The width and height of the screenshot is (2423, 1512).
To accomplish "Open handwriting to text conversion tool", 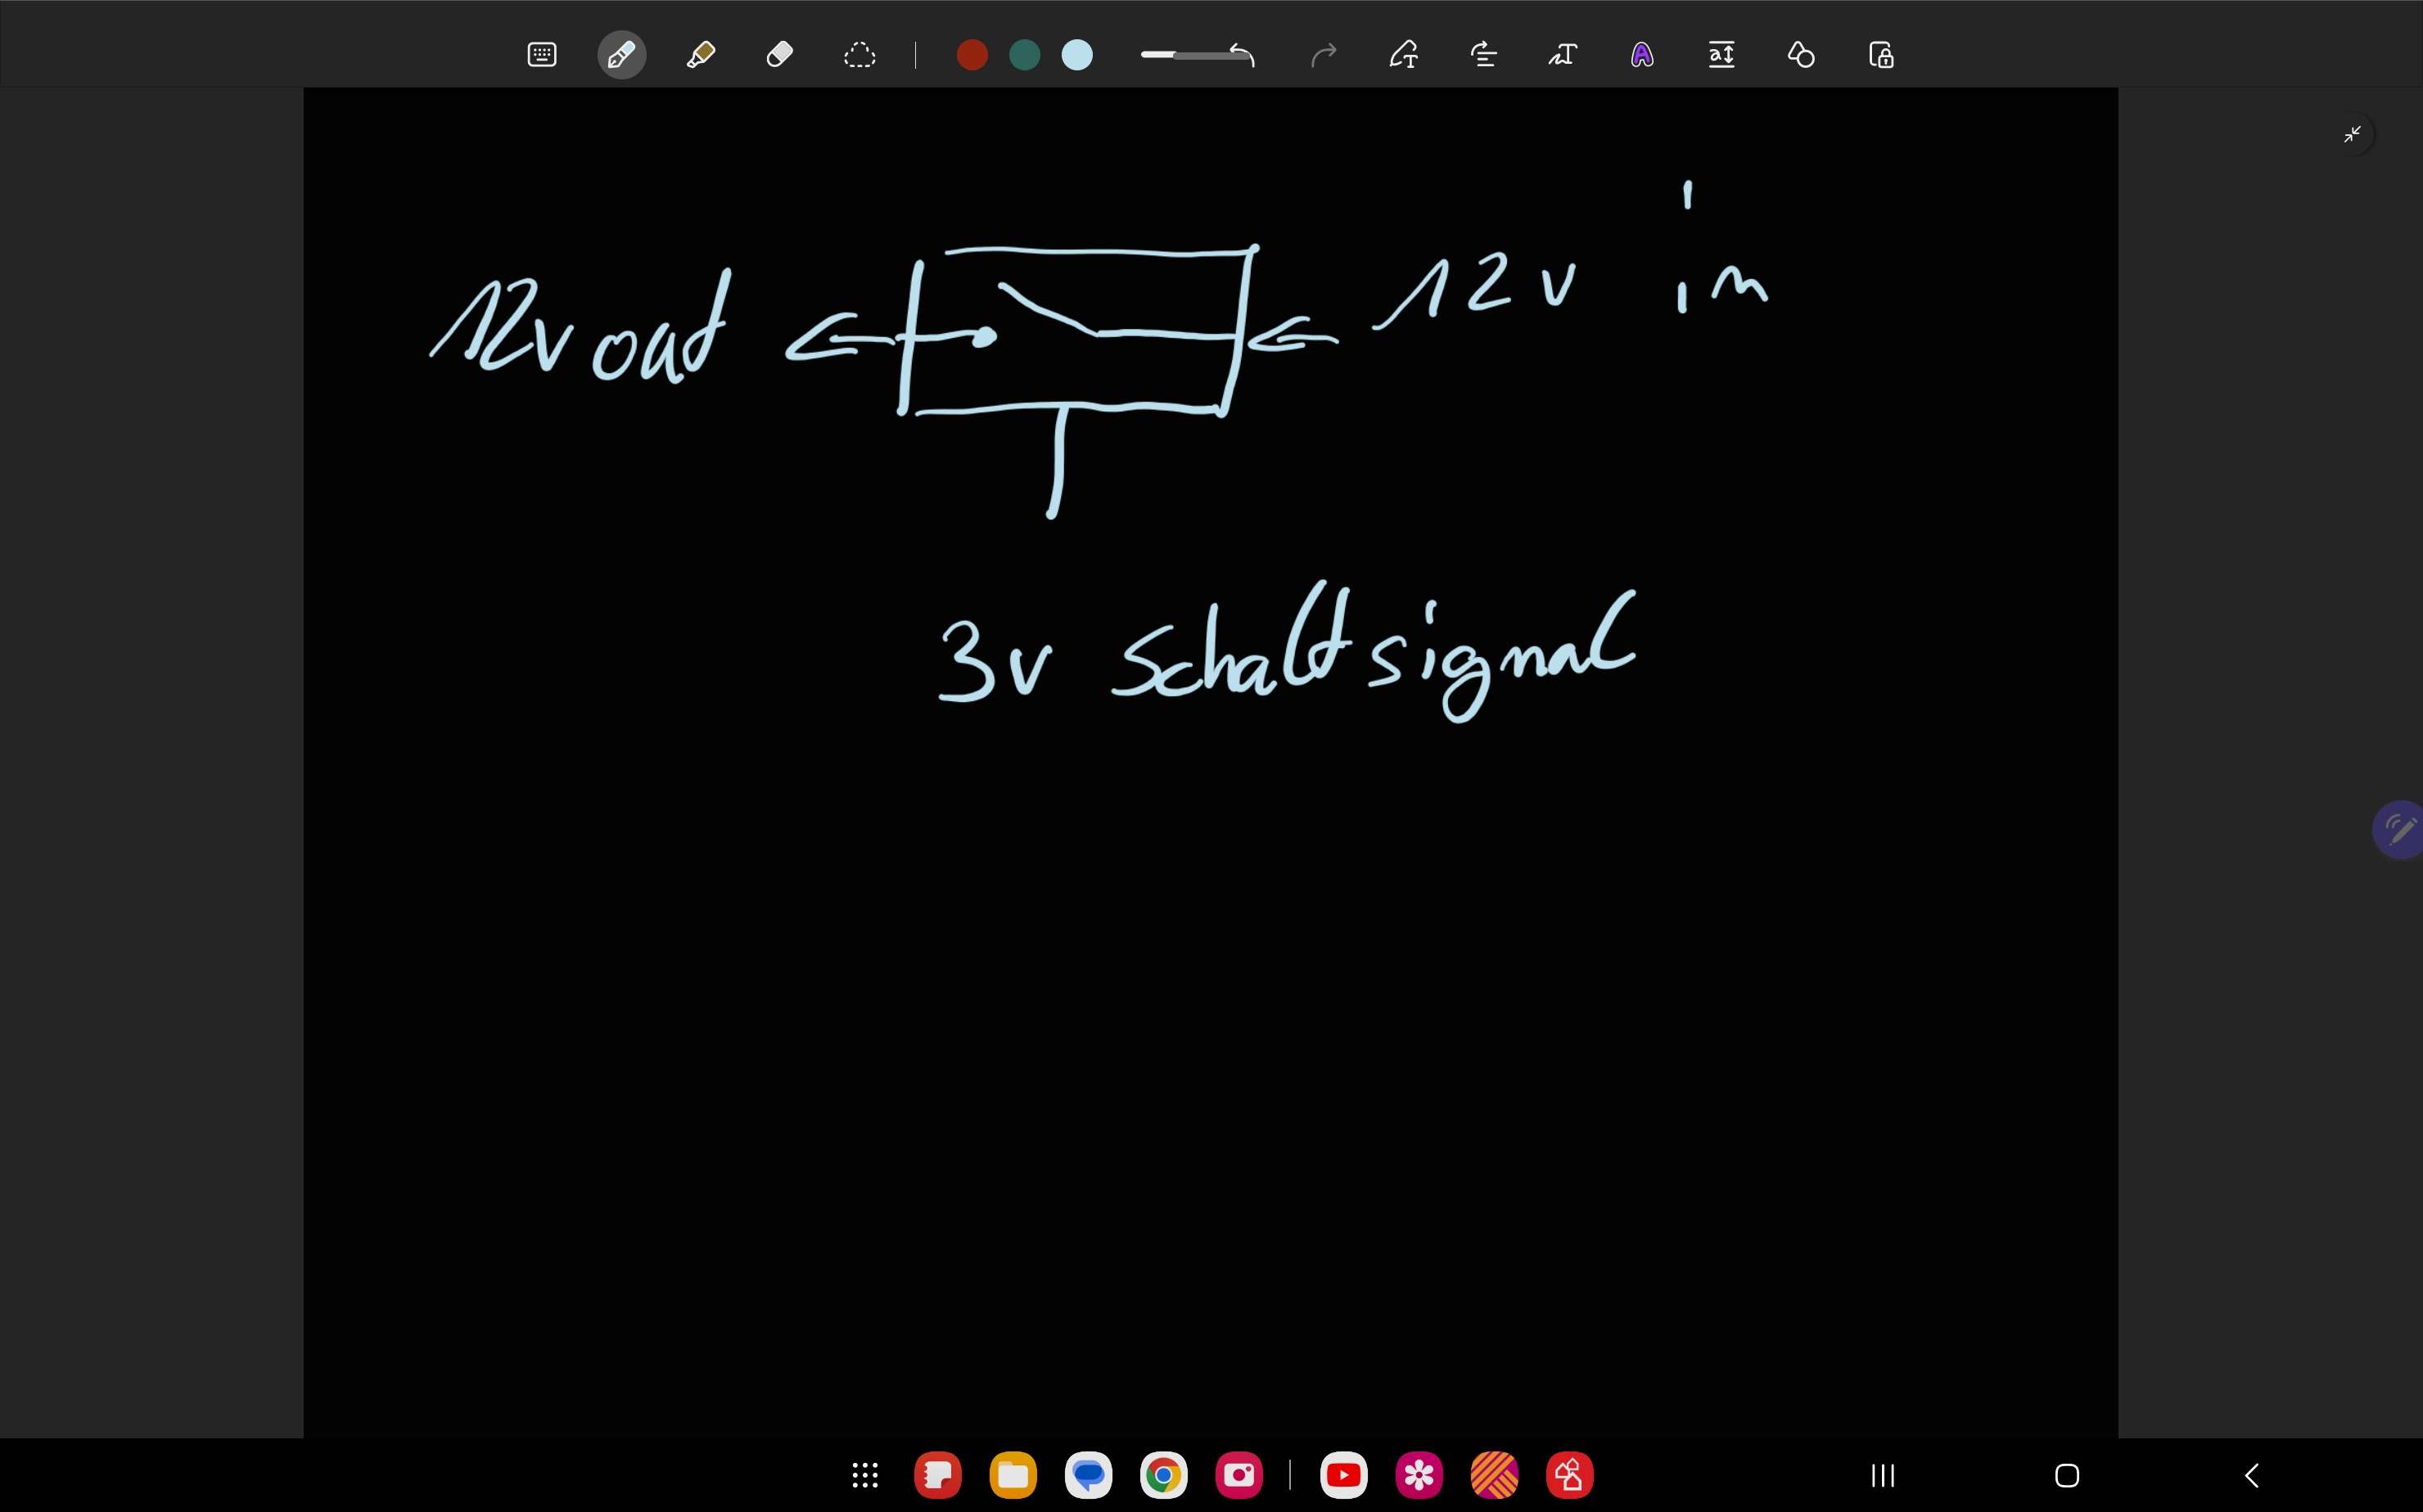I will 1404,55.
